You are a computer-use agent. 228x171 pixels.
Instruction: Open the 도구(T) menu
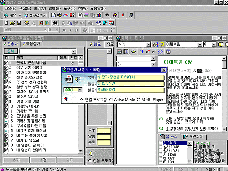69,8
